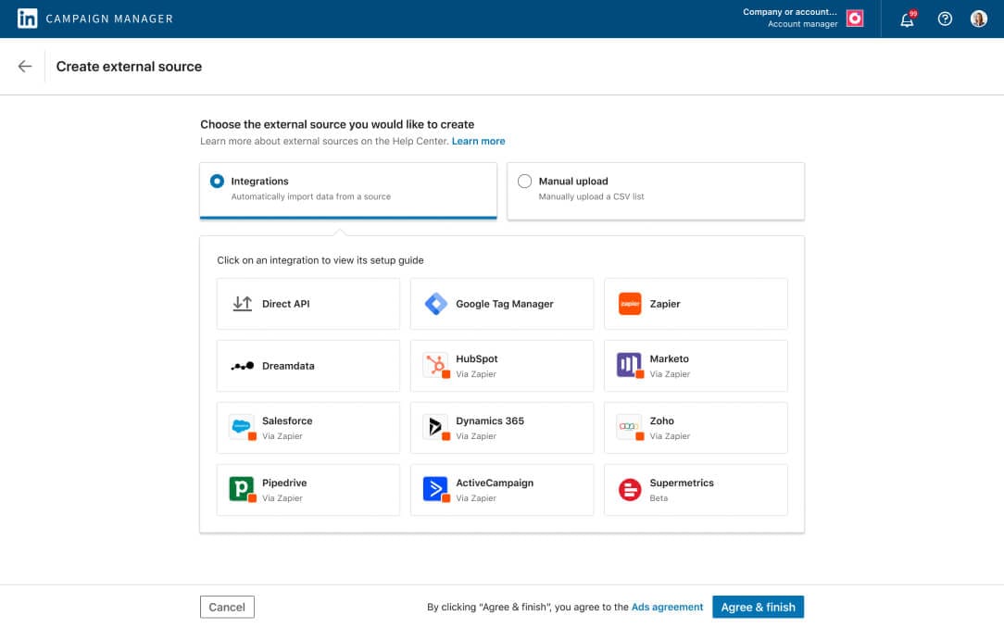The image size is (1004, 628).
Task: Click Agree & finish button
Action: pyautogui.click(x=759, y=607)
